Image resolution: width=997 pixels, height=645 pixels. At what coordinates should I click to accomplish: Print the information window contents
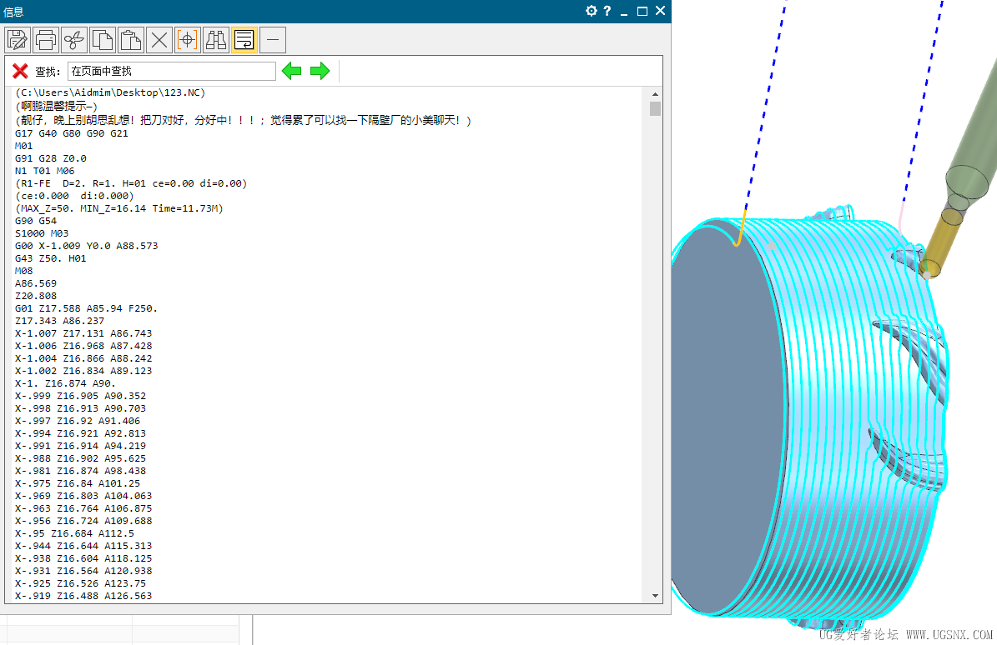click(x=45, y=39)
